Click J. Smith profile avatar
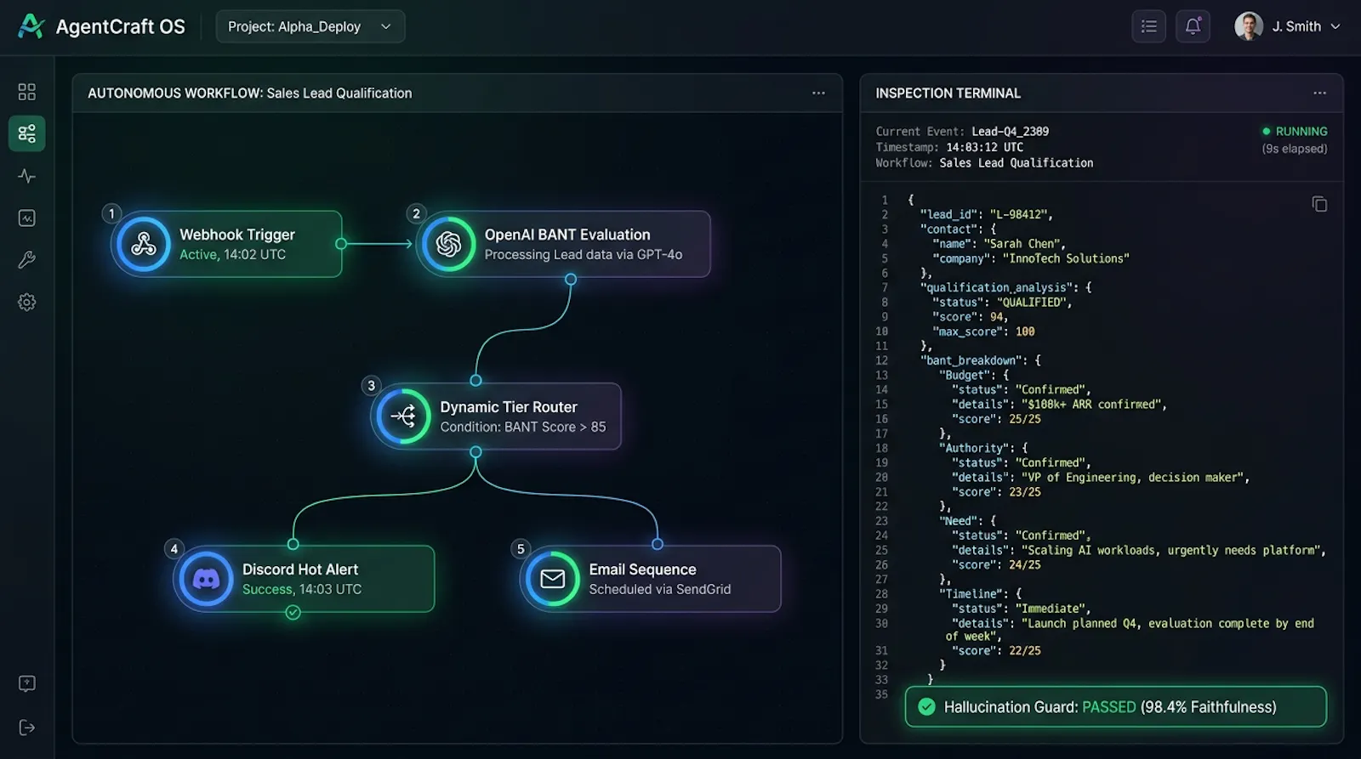Screen dimensions: 1361x759 click(x=1249, y=26)
